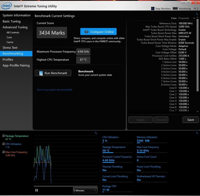Click the Proposed column header
The height and width of the screenshot is (196, 200).
[183, 18]
